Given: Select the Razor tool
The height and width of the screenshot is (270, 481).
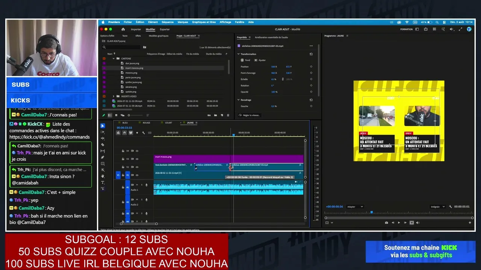Looking at the screenshot, I should [x=103, y=145].
